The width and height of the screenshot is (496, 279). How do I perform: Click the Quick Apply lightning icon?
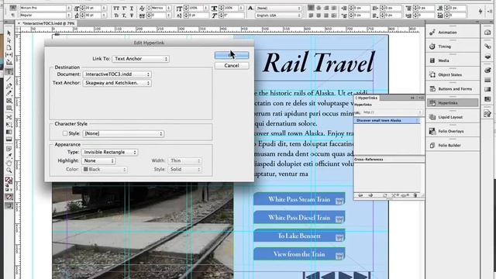pos(480,11)
